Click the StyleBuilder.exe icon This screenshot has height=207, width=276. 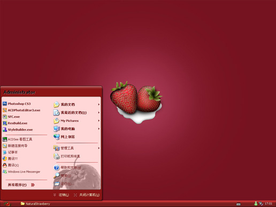[5, 129]
